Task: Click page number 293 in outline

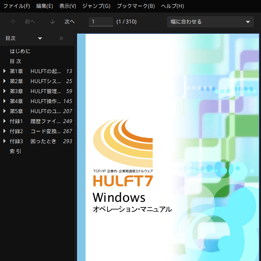Action: (67, 141)
